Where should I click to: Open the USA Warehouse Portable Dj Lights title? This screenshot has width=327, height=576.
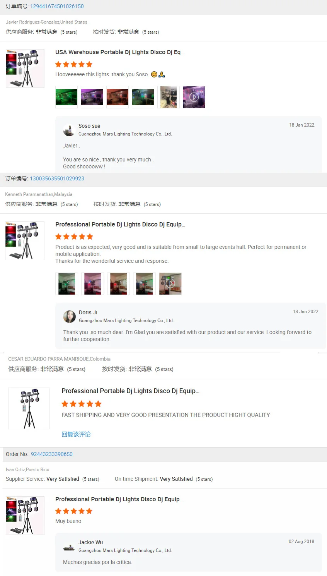coord(120,52)
